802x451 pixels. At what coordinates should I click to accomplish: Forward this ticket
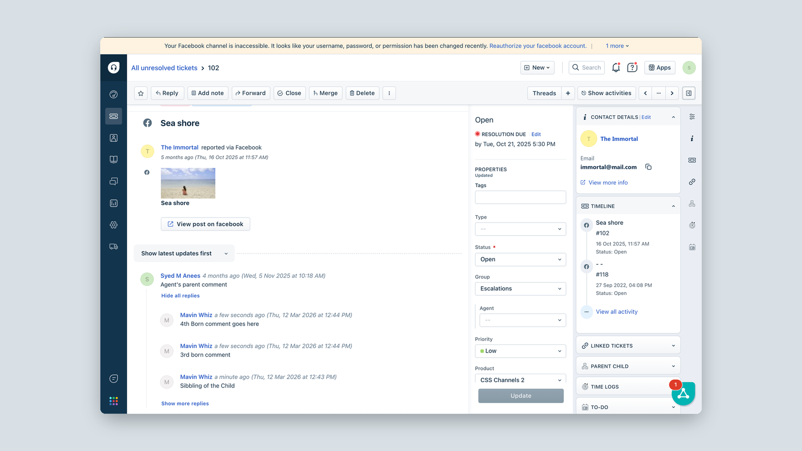251,93
